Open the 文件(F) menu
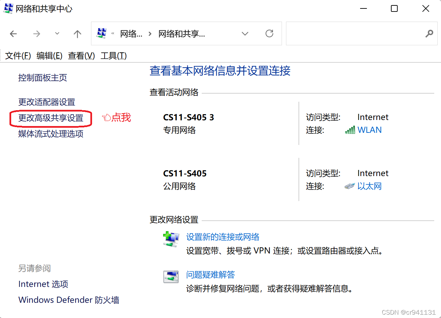The height and width of the screenshot is (318, 441). pyautogui.click(x=18, y=56)
